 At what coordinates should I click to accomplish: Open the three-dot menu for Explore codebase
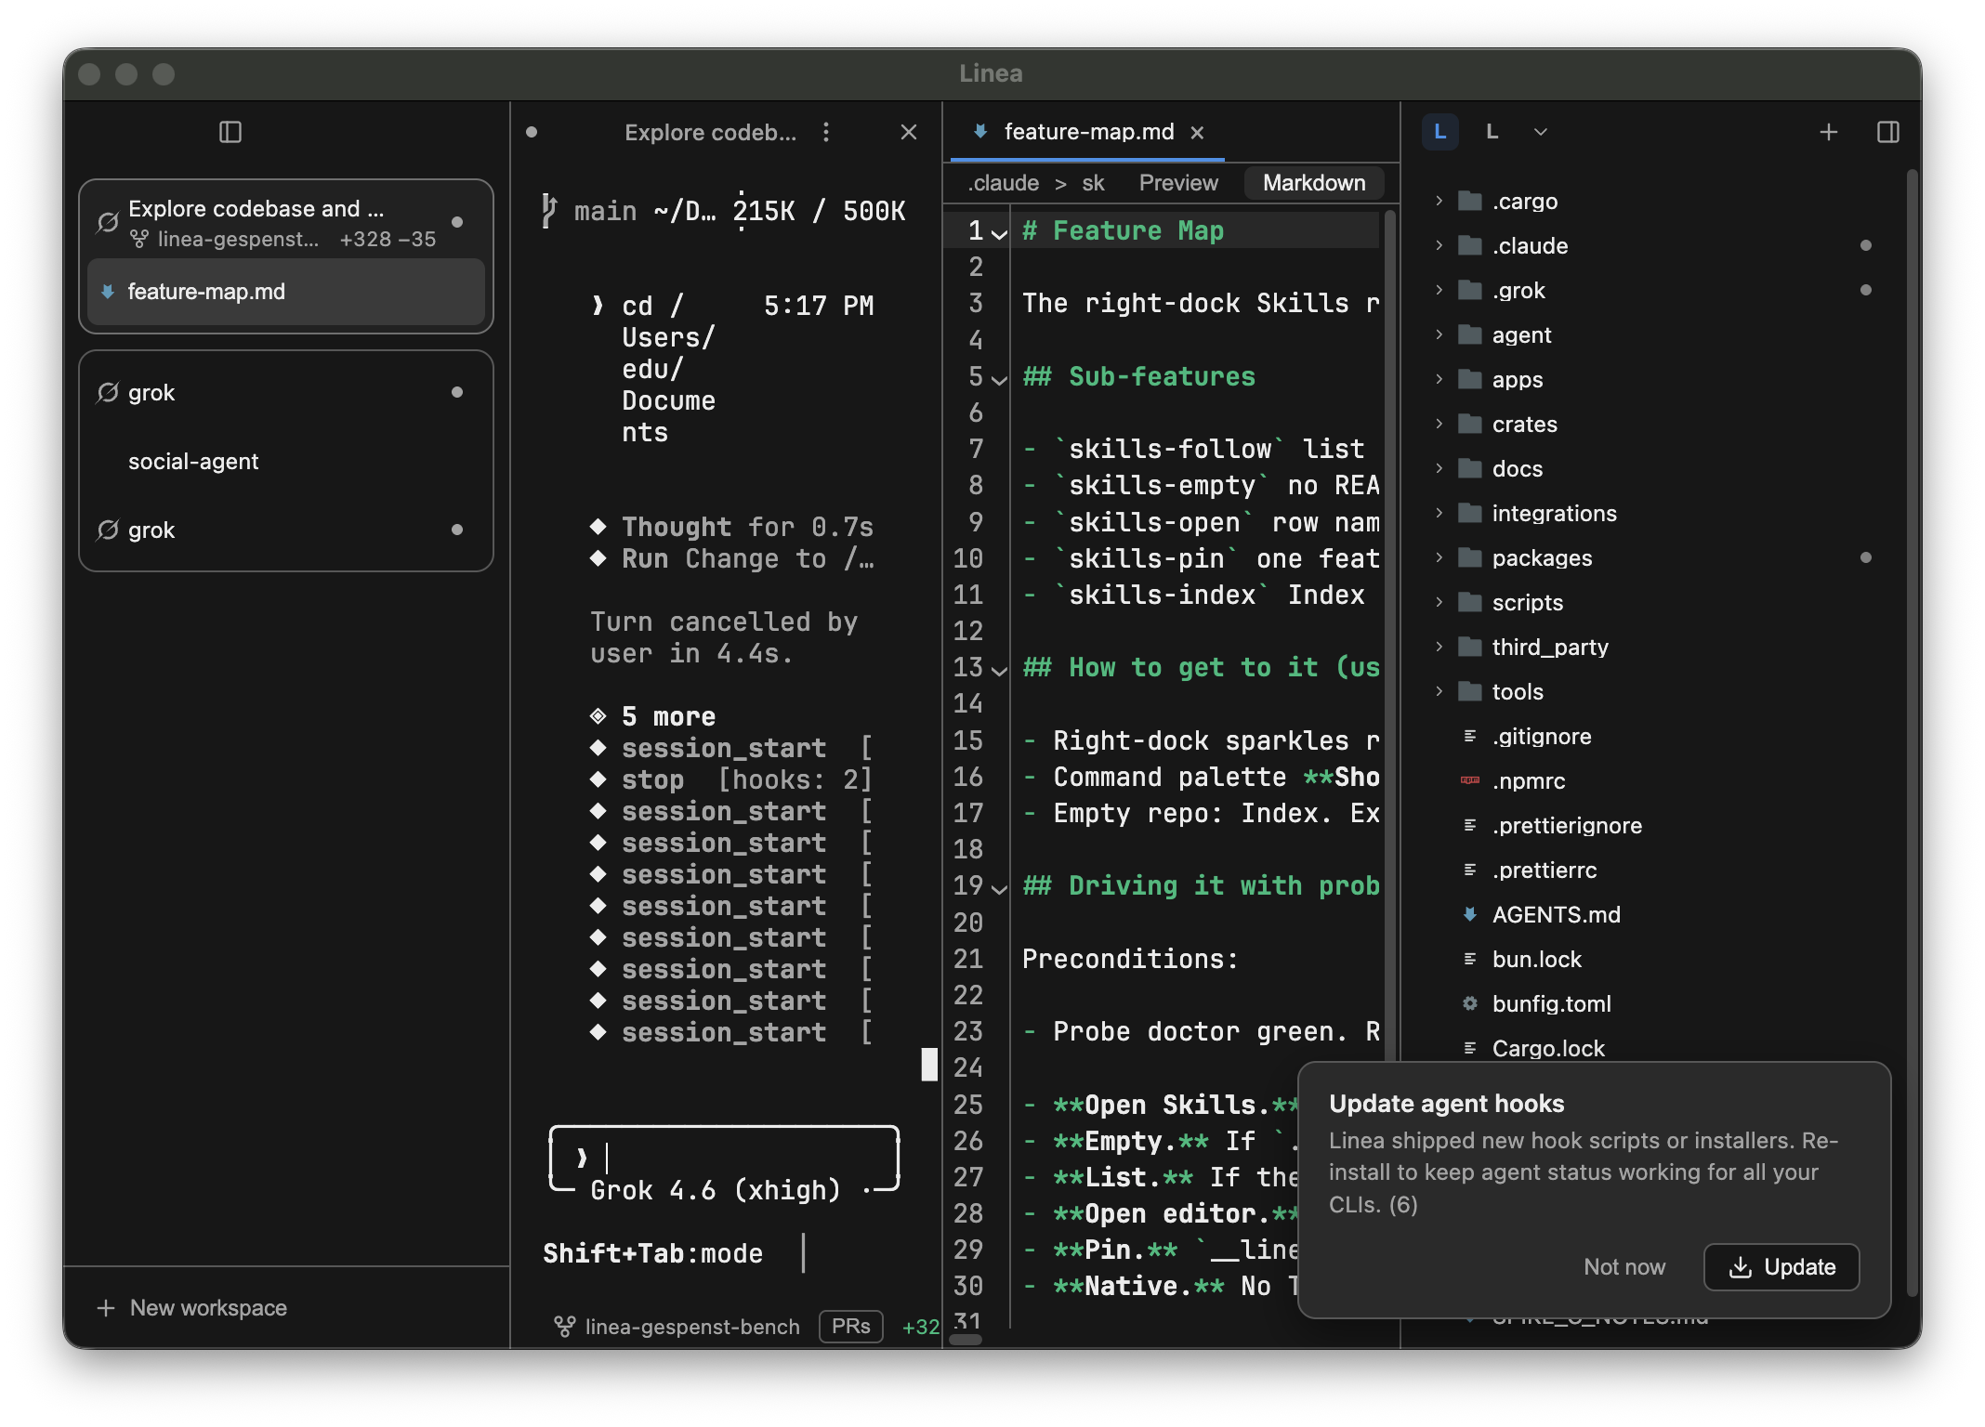click(x=825, y=132)
